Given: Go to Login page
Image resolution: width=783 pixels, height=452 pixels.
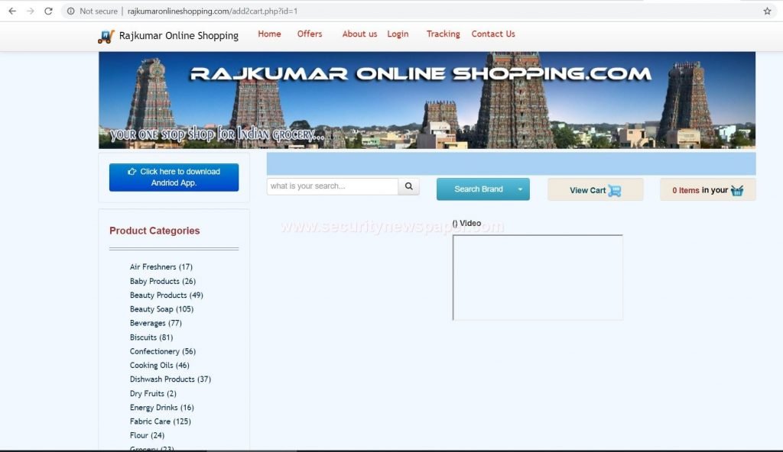Looking at the screenshot, I should coord(398,34).
